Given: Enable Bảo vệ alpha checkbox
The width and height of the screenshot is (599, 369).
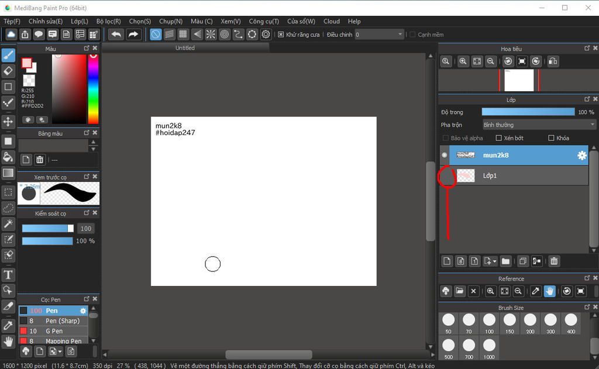Looking at the screenshot, I should [x=445, y=138].
